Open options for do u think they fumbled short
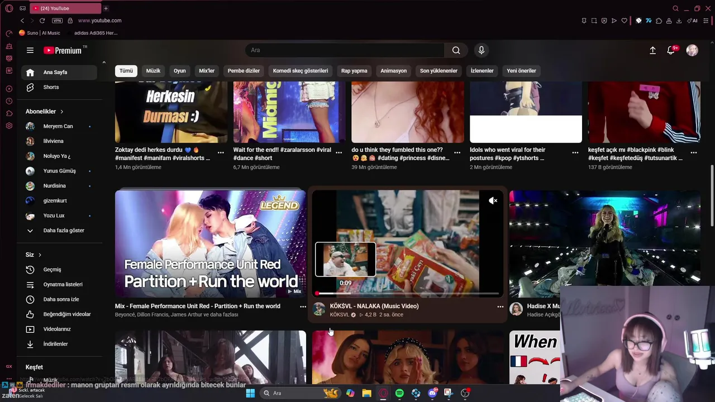 (457, 152)
